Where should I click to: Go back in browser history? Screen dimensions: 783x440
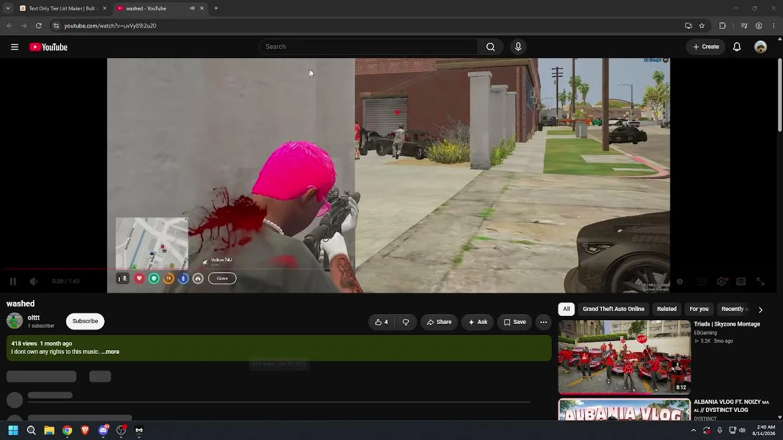pos(9,26)
